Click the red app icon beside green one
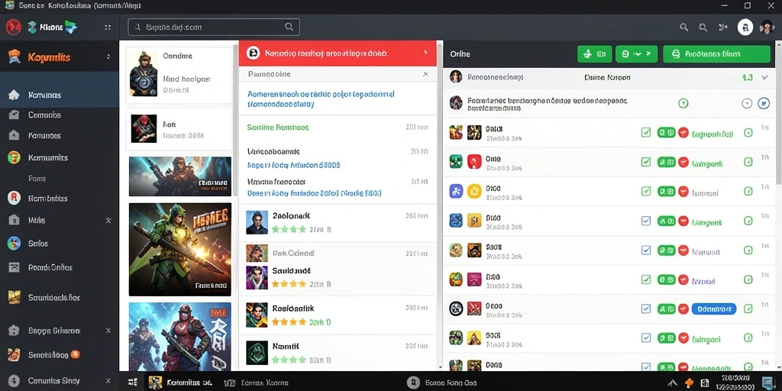The width and height of the screenshot is (782, 391). coord(474,162)
